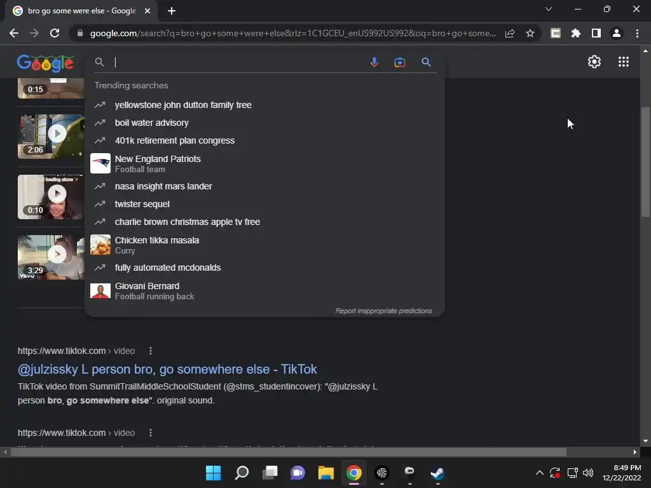Select 'boil water advisory' suggestion
This screenshot has height=488, width=651.
point(265,123)
